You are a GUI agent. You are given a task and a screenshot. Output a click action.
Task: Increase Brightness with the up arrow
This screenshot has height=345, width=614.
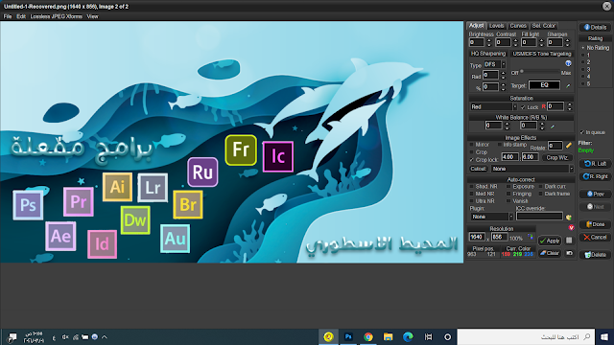coord(488,40)
